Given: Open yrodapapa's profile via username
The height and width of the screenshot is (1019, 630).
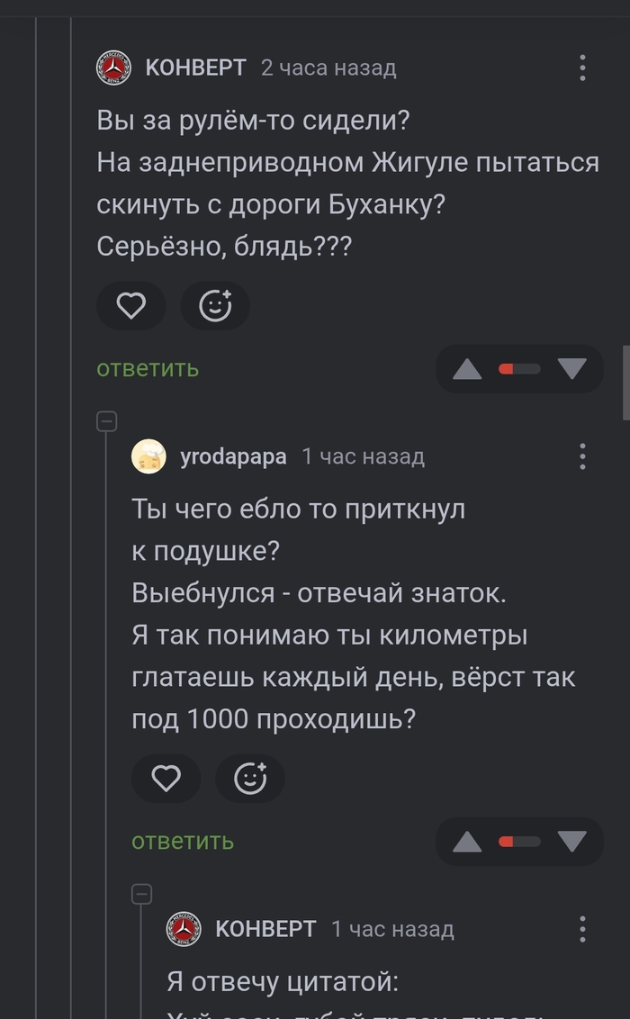Looking at the screenshot, I should coord(233,456).
